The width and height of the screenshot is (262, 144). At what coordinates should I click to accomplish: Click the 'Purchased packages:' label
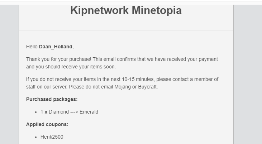[x=52, y=99]
